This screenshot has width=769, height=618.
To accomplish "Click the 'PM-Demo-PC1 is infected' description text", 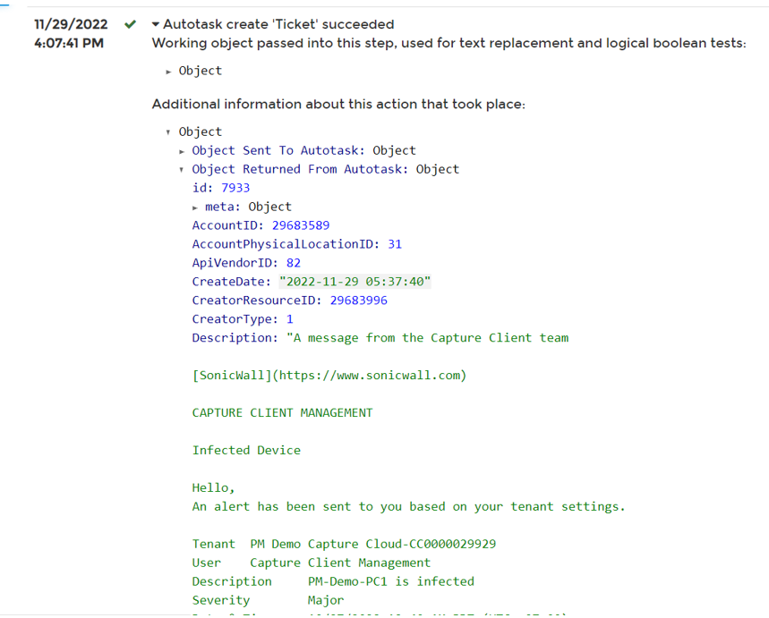I will (390, 581).
